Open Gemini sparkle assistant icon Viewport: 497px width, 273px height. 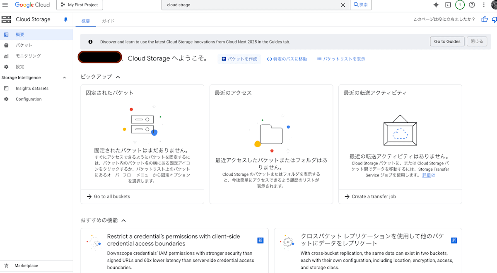click(x=436, y=5)
